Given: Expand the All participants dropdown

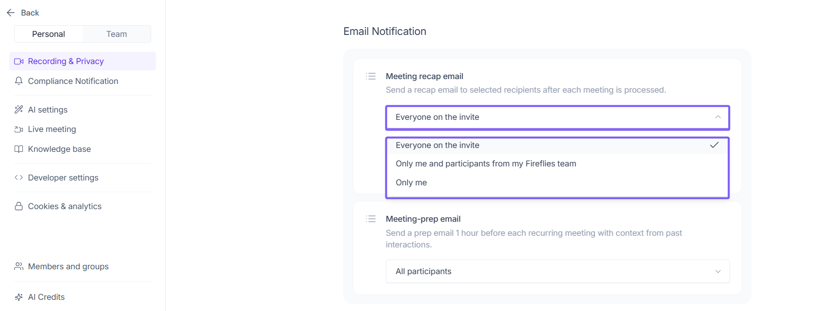Looking at the screenshot, I should click(x=557, y=271).
